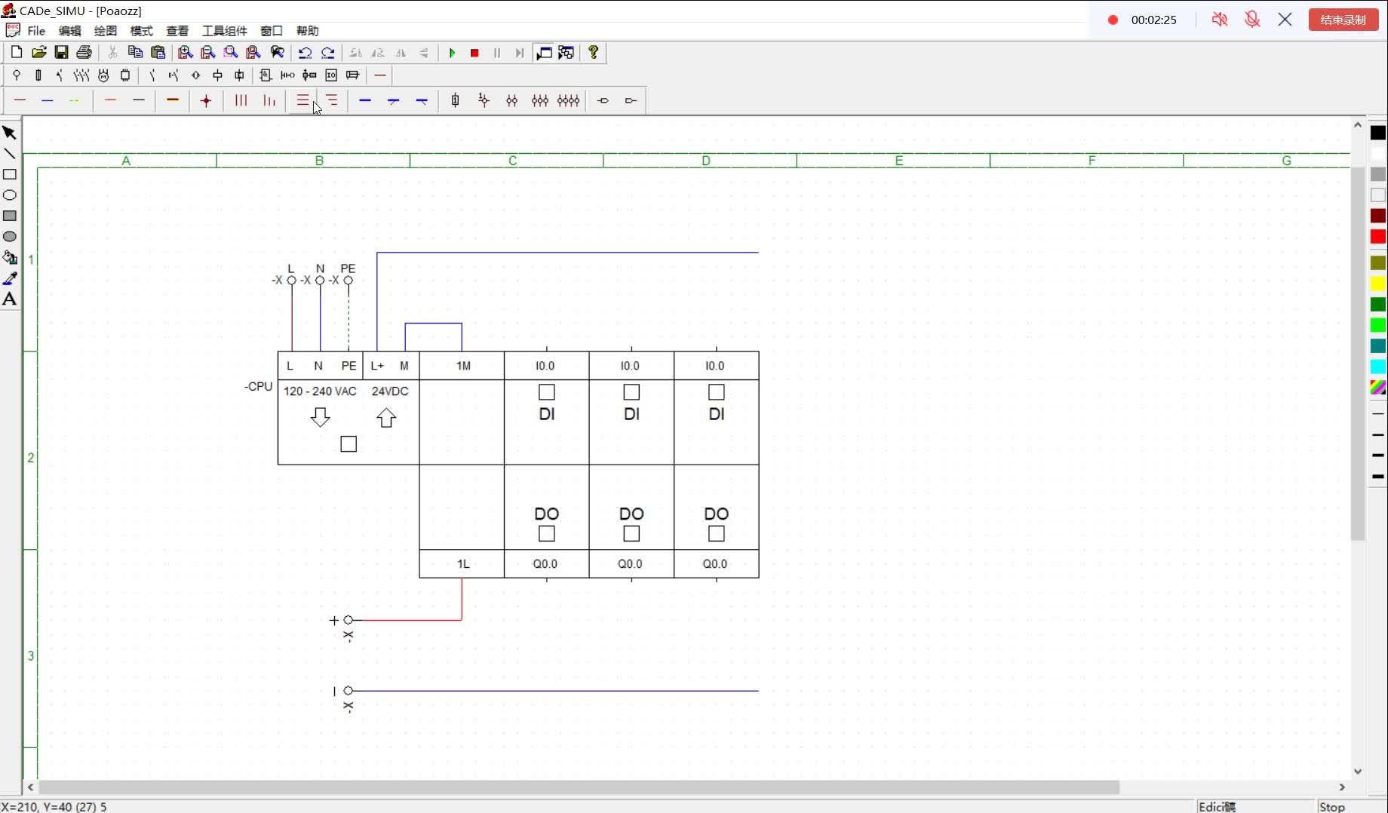Print the schematic with the printer icon
Screen dimensions: 1388x813
tap(84, 52)
